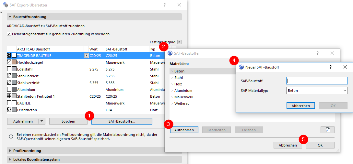Click the SAF-Baustoffe... button
The width and height of the screenshot is (353, 164).
pyautogui.click(x=122, y=121)
